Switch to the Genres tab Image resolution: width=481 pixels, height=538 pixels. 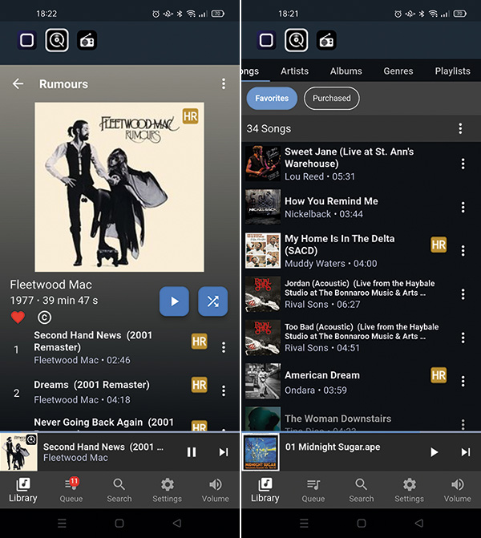398,71
